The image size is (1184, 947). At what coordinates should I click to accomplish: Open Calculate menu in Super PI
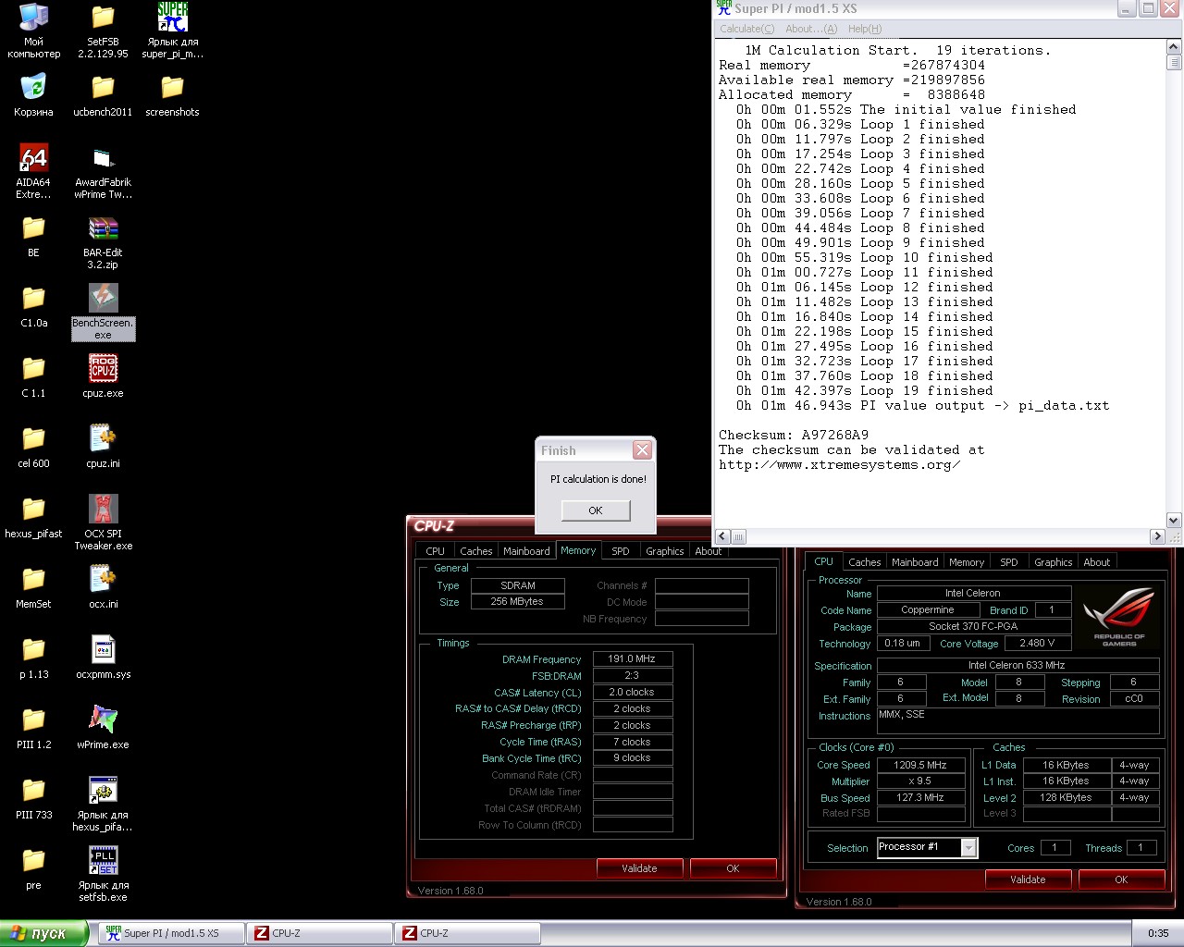pyautogui.click(x=746, y=29)
